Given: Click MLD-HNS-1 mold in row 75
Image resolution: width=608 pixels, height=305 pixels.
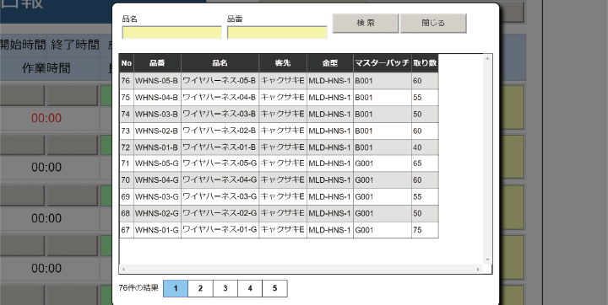Looking at the screenshot, I should [329, 98].
